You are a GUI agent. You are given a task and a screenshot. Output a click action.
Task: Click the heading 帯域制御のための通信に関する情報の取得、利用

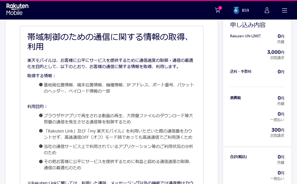(x=108, y=42)
